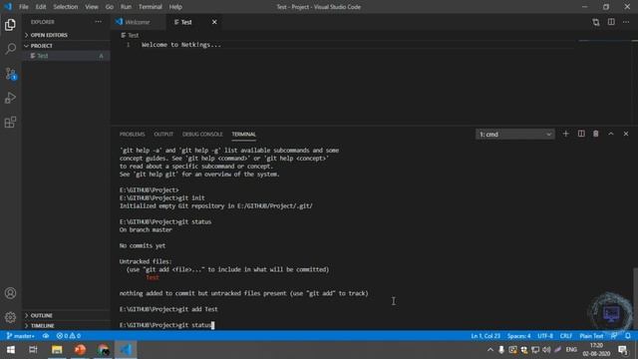This screenshot has width=638, height=359.
Task: Split the editor to the right
Action: tap(611, 22)
